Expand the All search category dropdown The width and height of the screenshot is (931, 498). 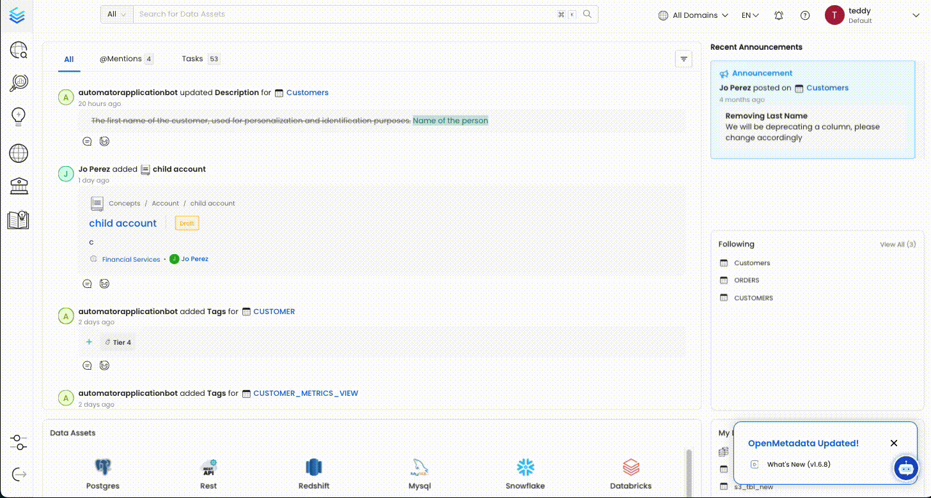tap(116, 14)
